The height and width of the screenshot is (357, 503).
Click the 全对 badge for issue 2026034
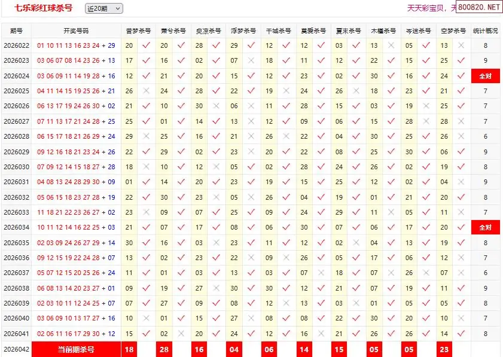485,228
